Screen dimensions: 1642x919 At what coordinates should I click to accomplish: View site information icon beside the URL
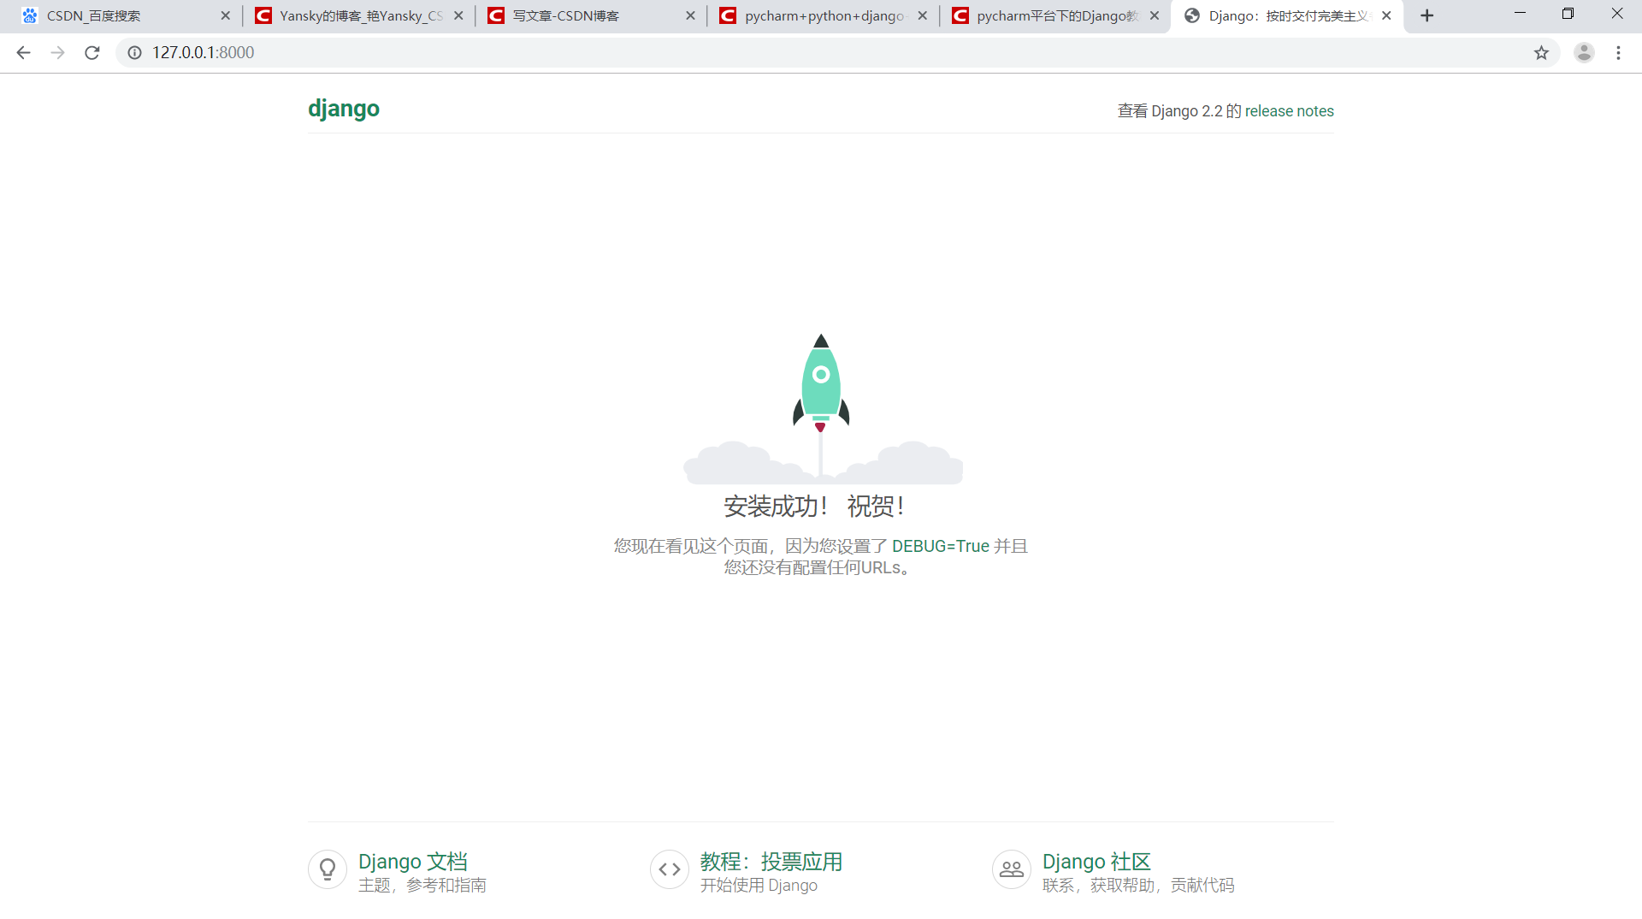coord(134,53)
